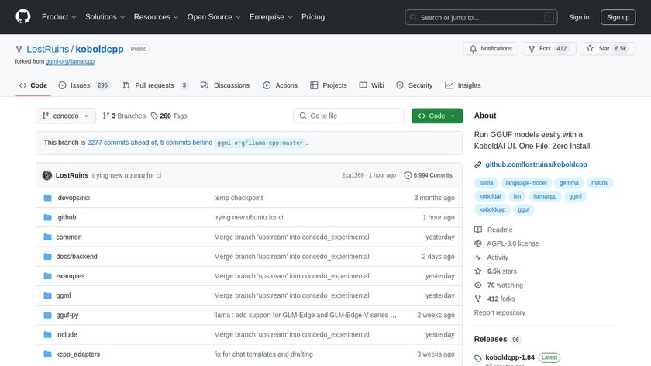Open the .devops/nix folder

pos(73,198)
